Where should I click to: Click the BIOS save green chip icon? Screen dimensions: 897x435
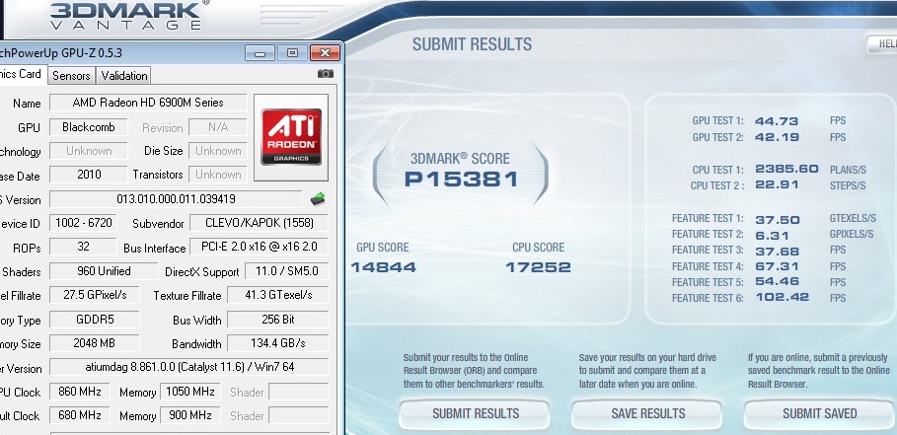coord(318,199)
